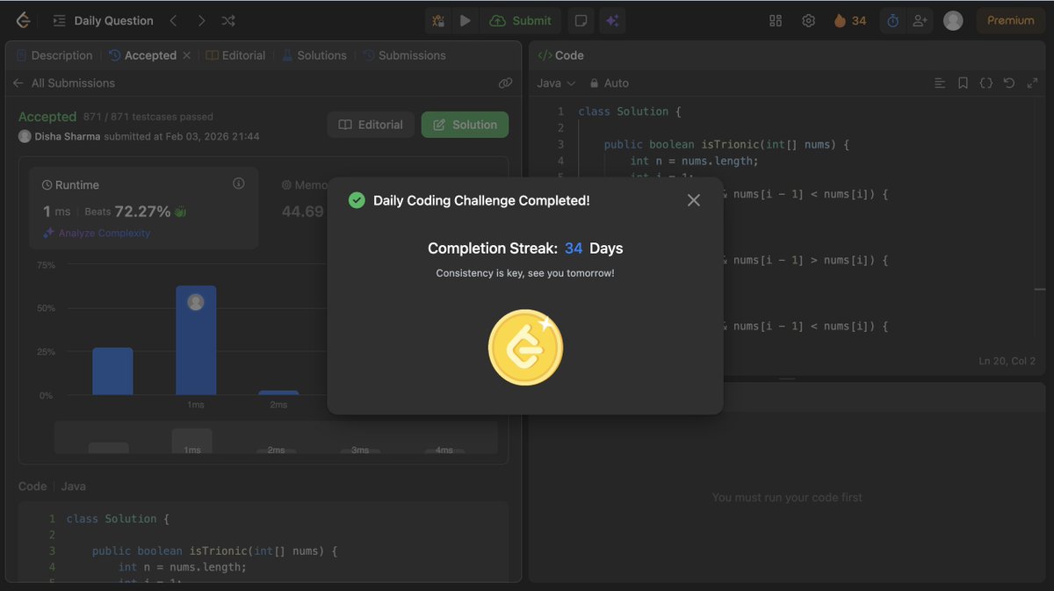Click the curly braces snippet icon
1054x591 pixels.
pyautogui.click(x=986, y=83)
